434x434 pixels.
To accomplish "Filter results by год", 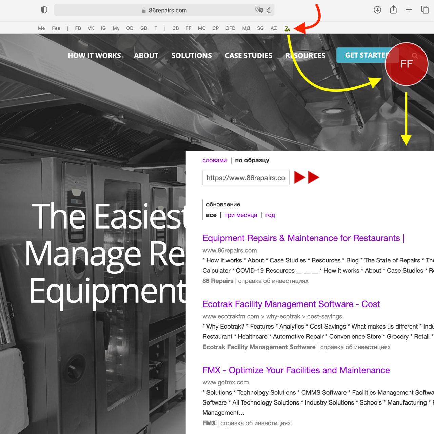I will click(270, 215).
